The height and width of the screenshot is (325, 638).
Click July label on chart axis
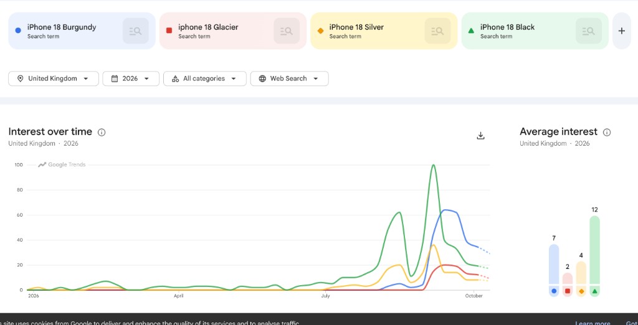pyautogui.click(x=325, y=296)
